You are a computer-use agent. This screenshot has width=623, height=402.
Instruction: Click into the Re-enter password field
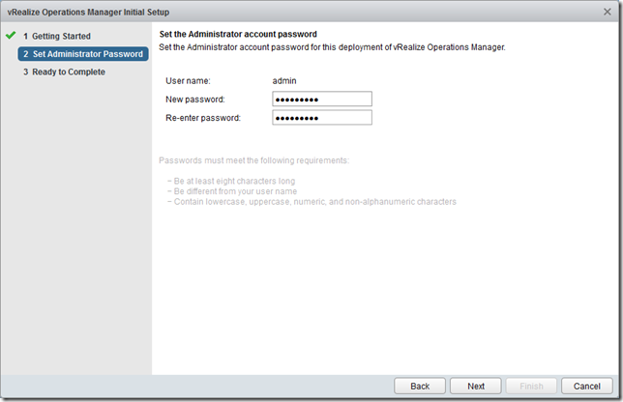(322, 118)
